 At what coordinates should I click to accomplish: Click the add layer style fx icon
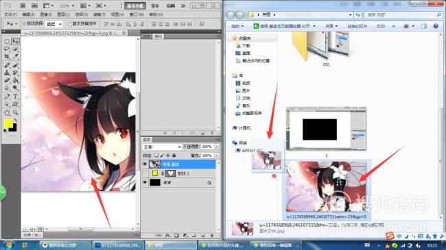[168, 235]
